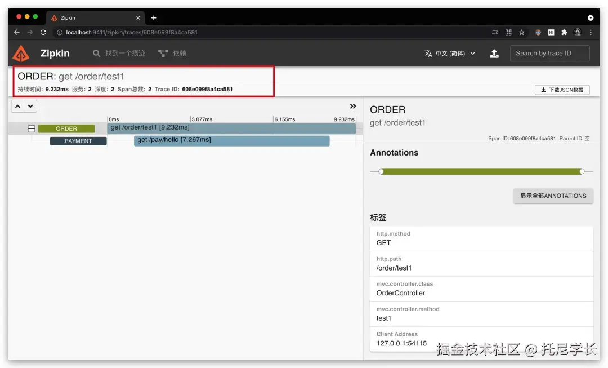The width and height of the screenshot is (608, 368).
Task: Click the browser back arrow
Action: pyautogui.click(x=17, y=32)
